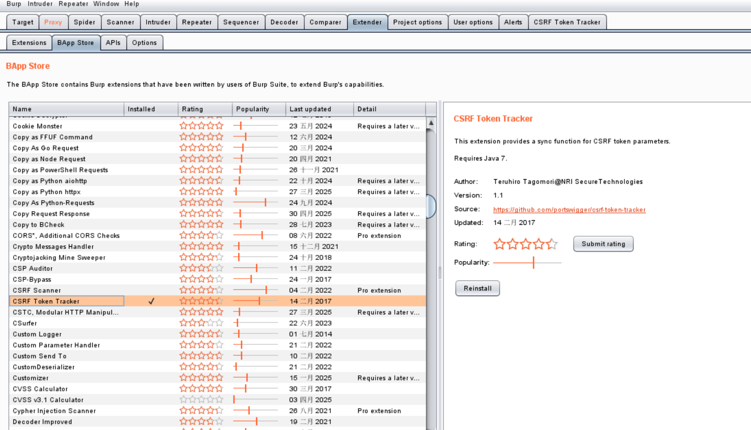751x430 pixels.
Task: Select the Extensions sub-tab
Action: coord(29,42)
